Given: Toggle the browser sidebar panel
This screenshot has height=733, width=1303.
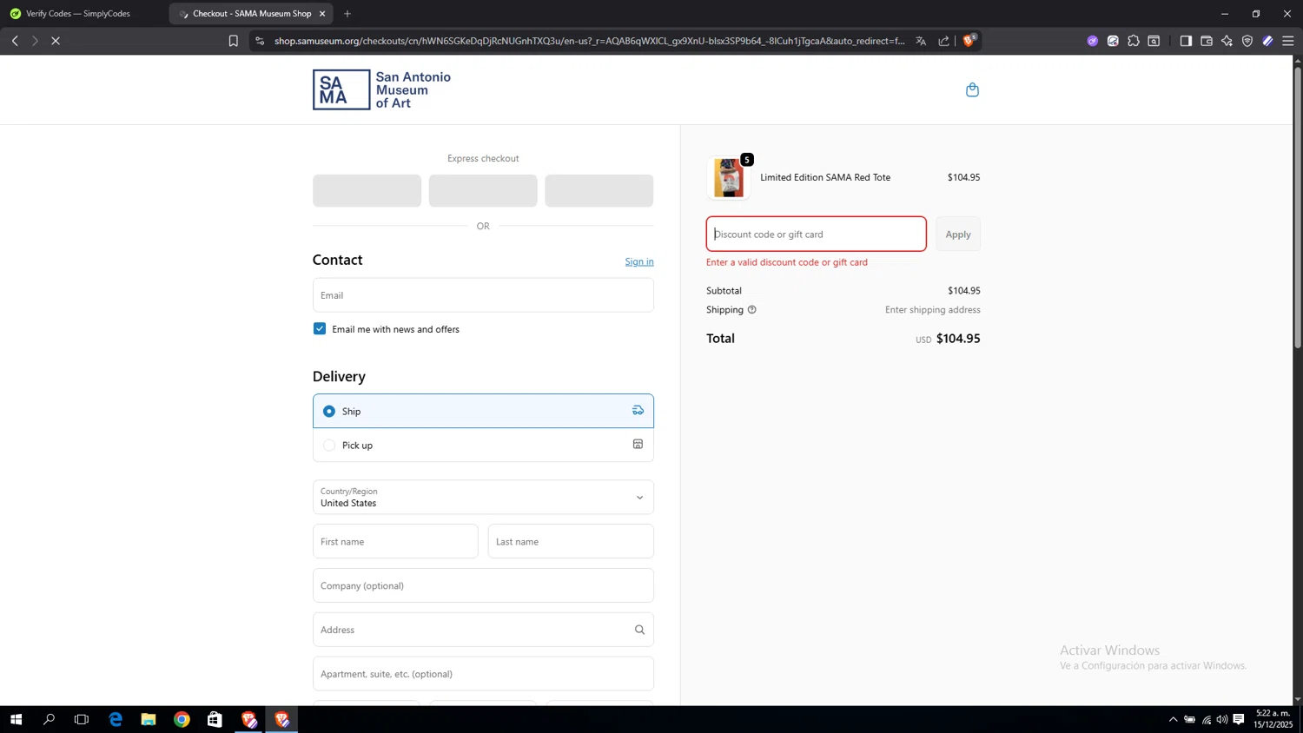Looking at the screenshot, I should [1186, 41].
